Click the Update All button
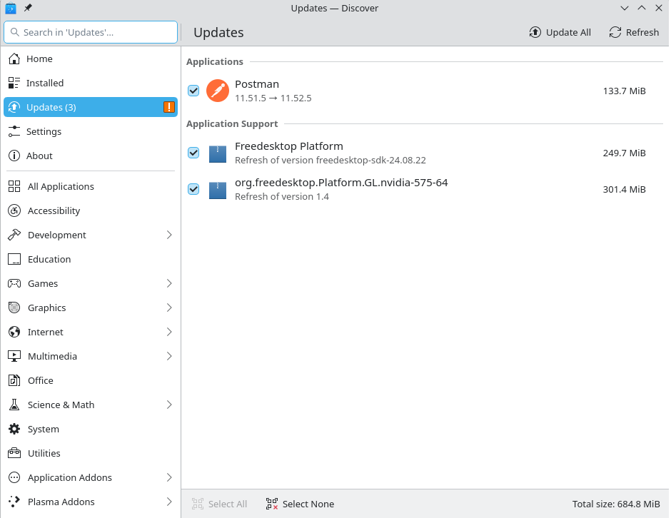Image resolution: width=671 pixels, height=518 pixels. 560,33
